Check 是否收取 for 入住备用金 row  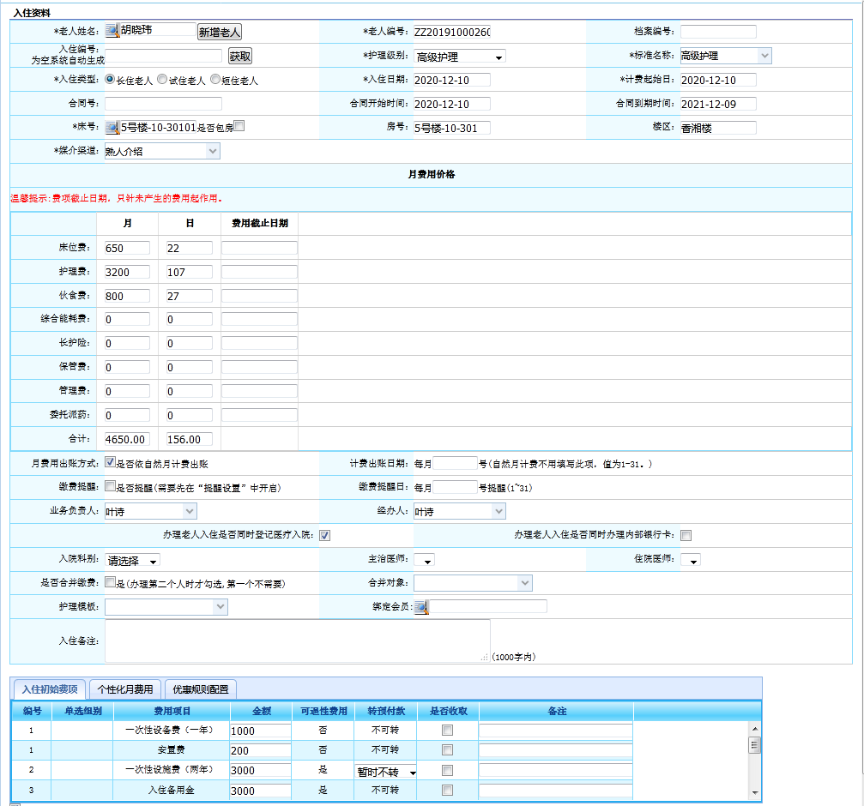coord(447,791)
